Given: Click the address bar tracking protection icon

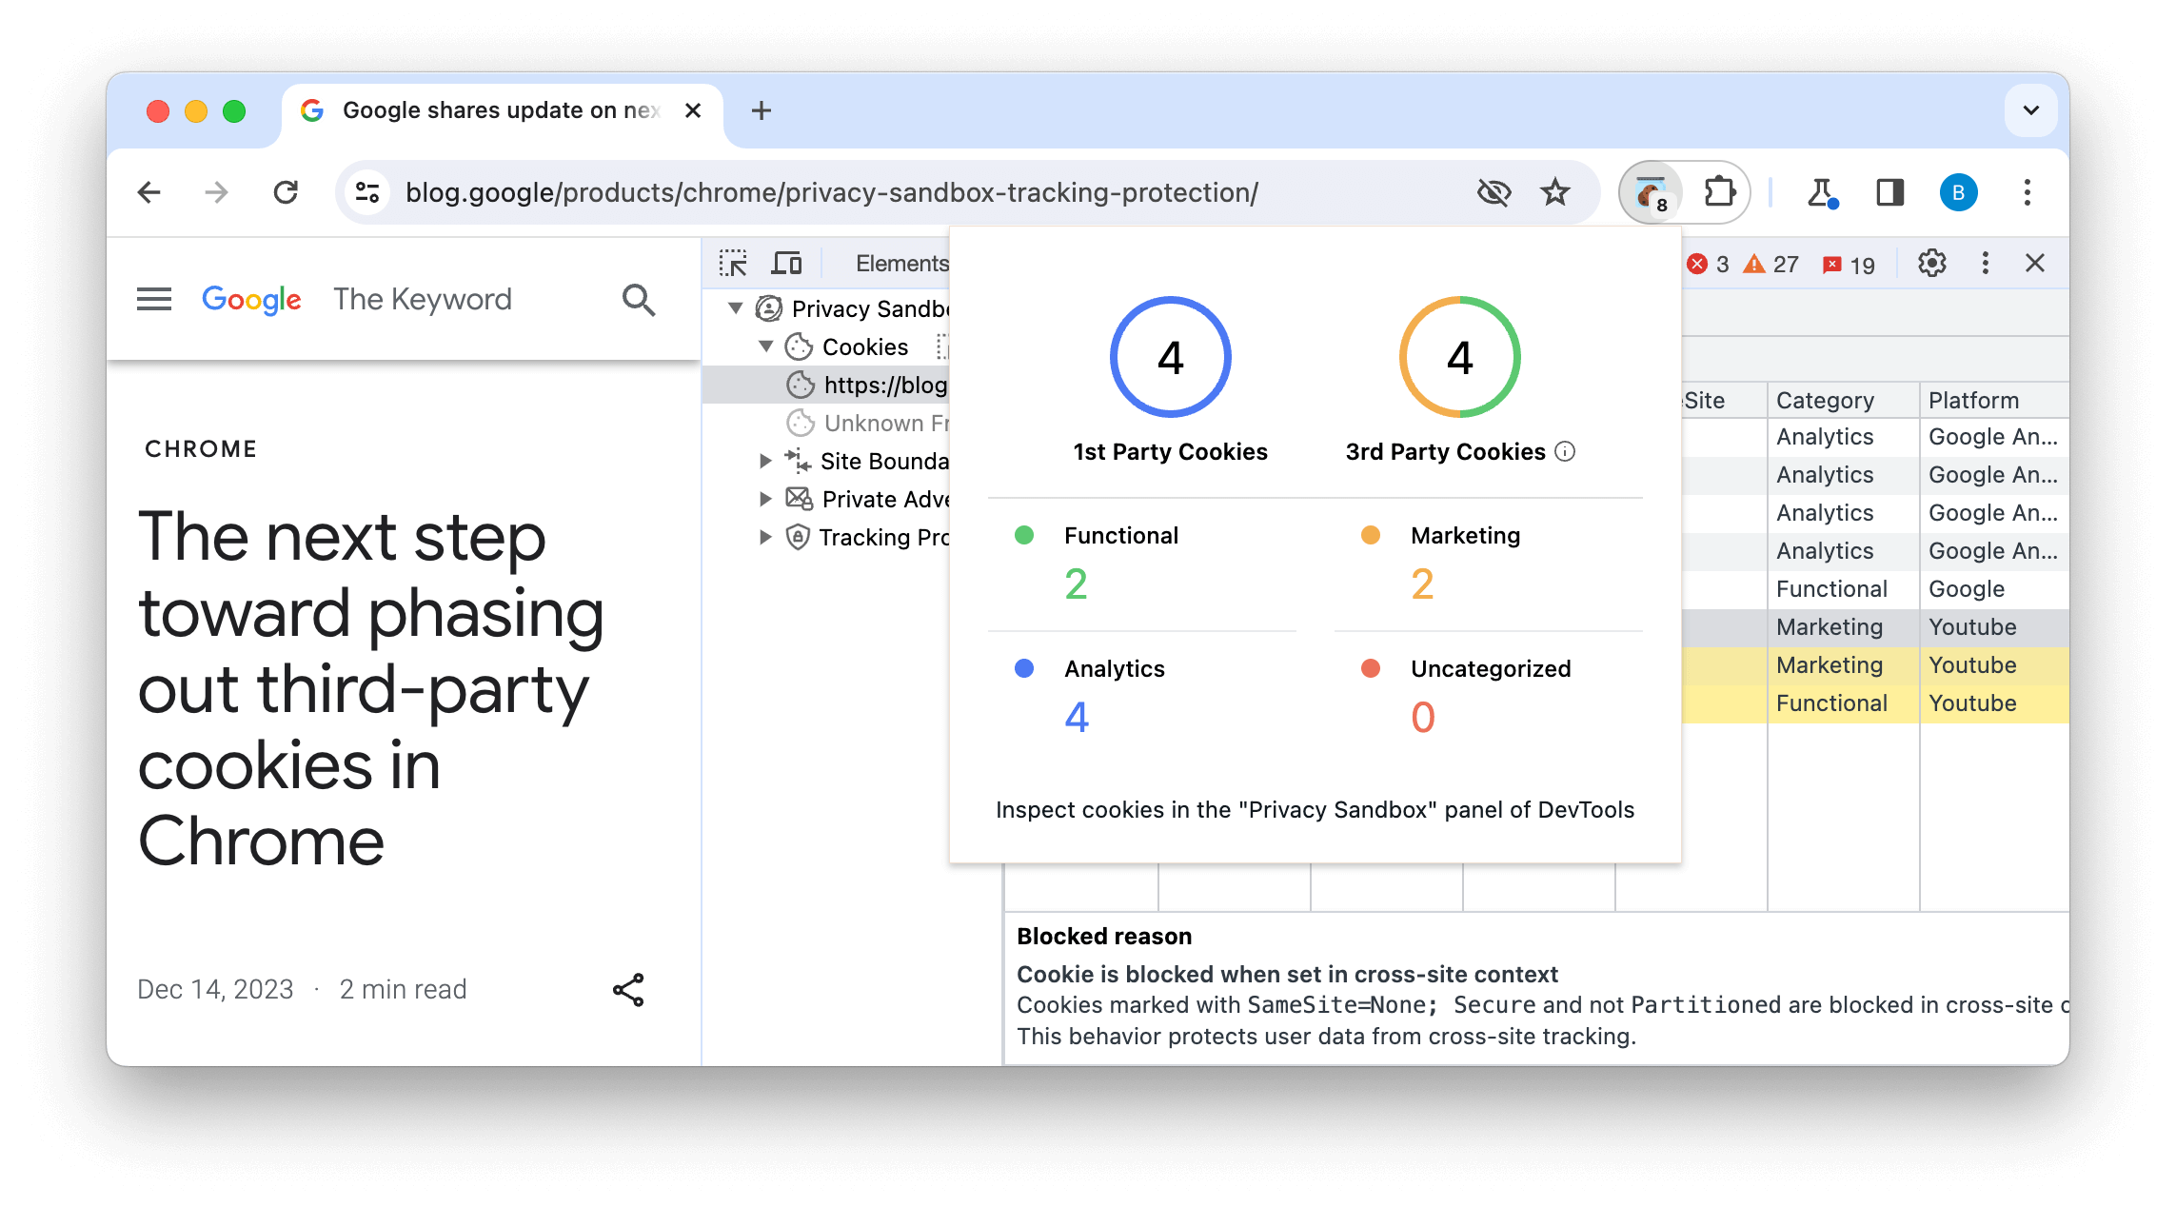Looking at the screenshot, I should [1495, 191].
